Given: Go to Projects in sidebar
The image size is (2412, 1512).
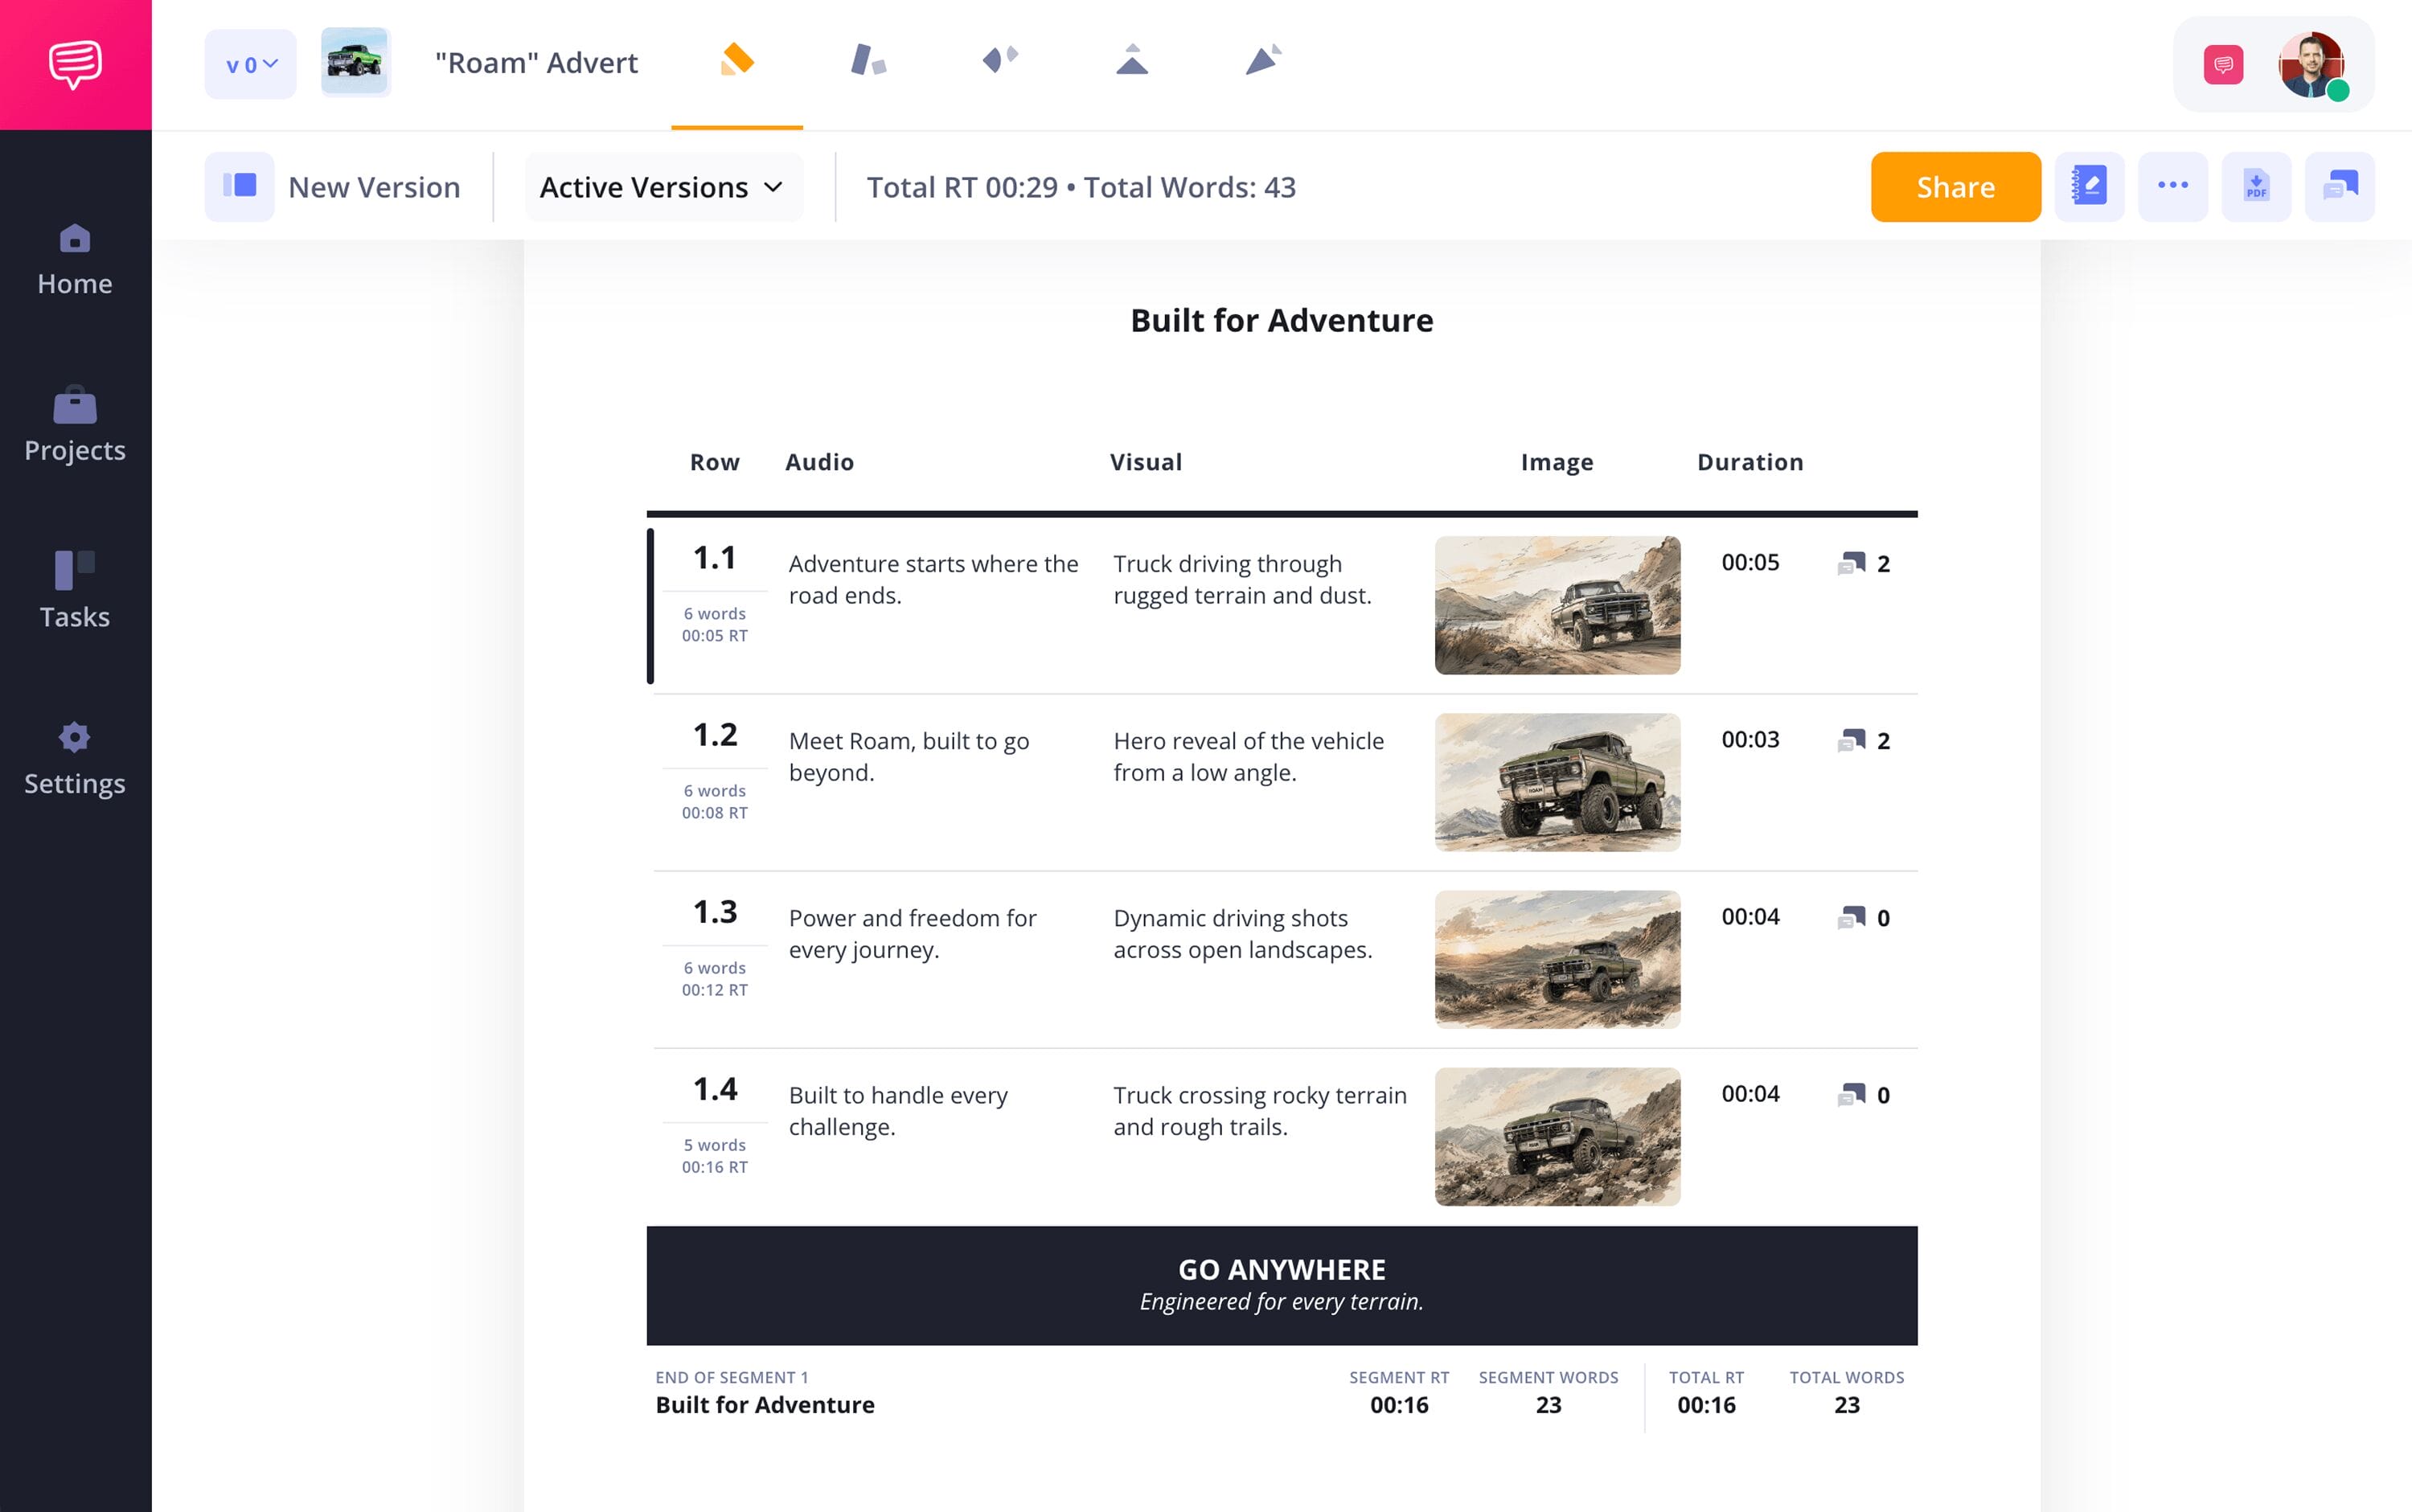Looking at the screenshot, I should point(75,426).
